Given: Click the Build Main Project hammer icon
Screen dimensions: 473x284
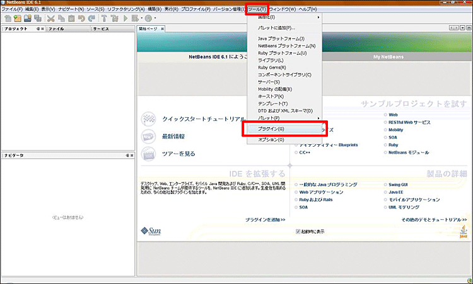Looking at the screenshot, I should coord(104,18).
